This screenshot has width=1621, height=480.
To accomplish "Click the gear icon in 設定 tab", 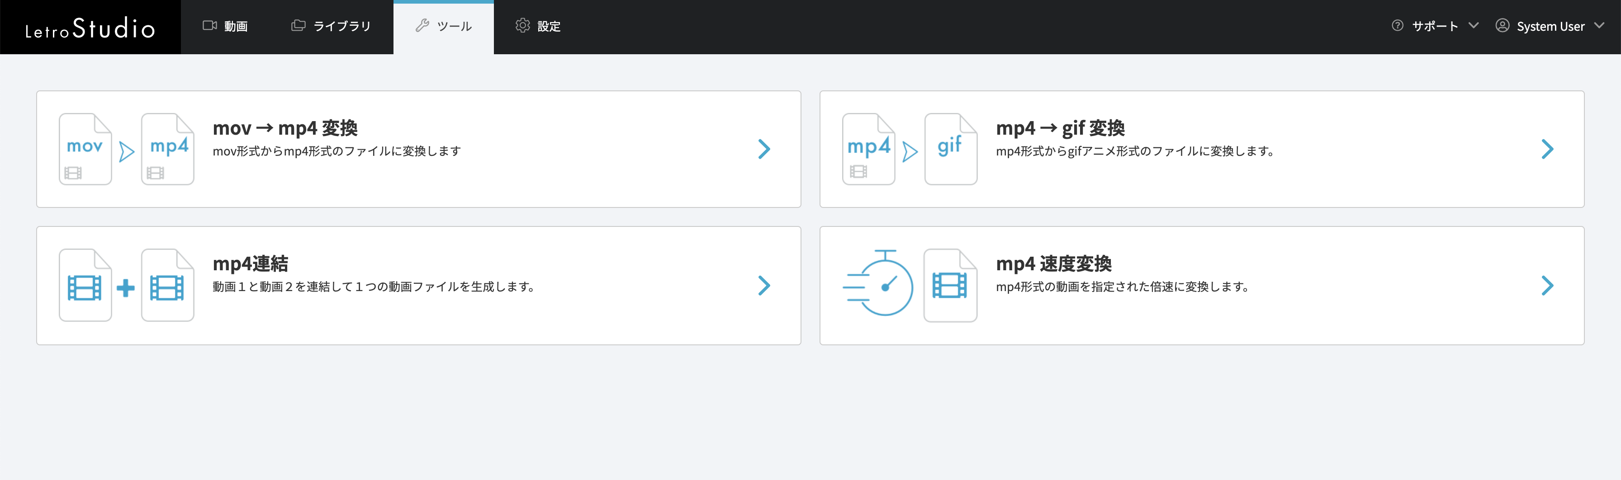I will [522, 26].
